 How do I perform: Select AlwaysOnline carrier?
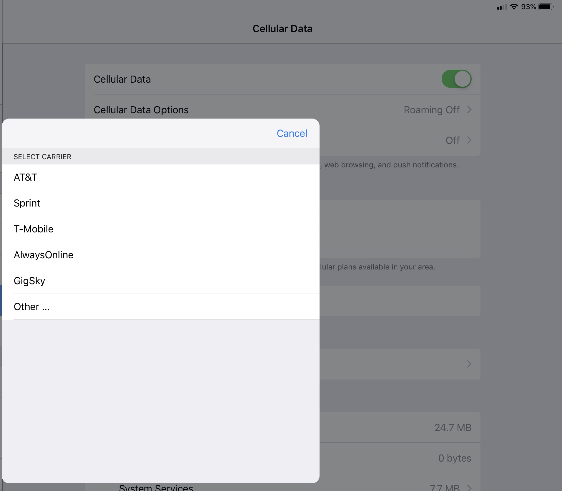coord(161,255)
